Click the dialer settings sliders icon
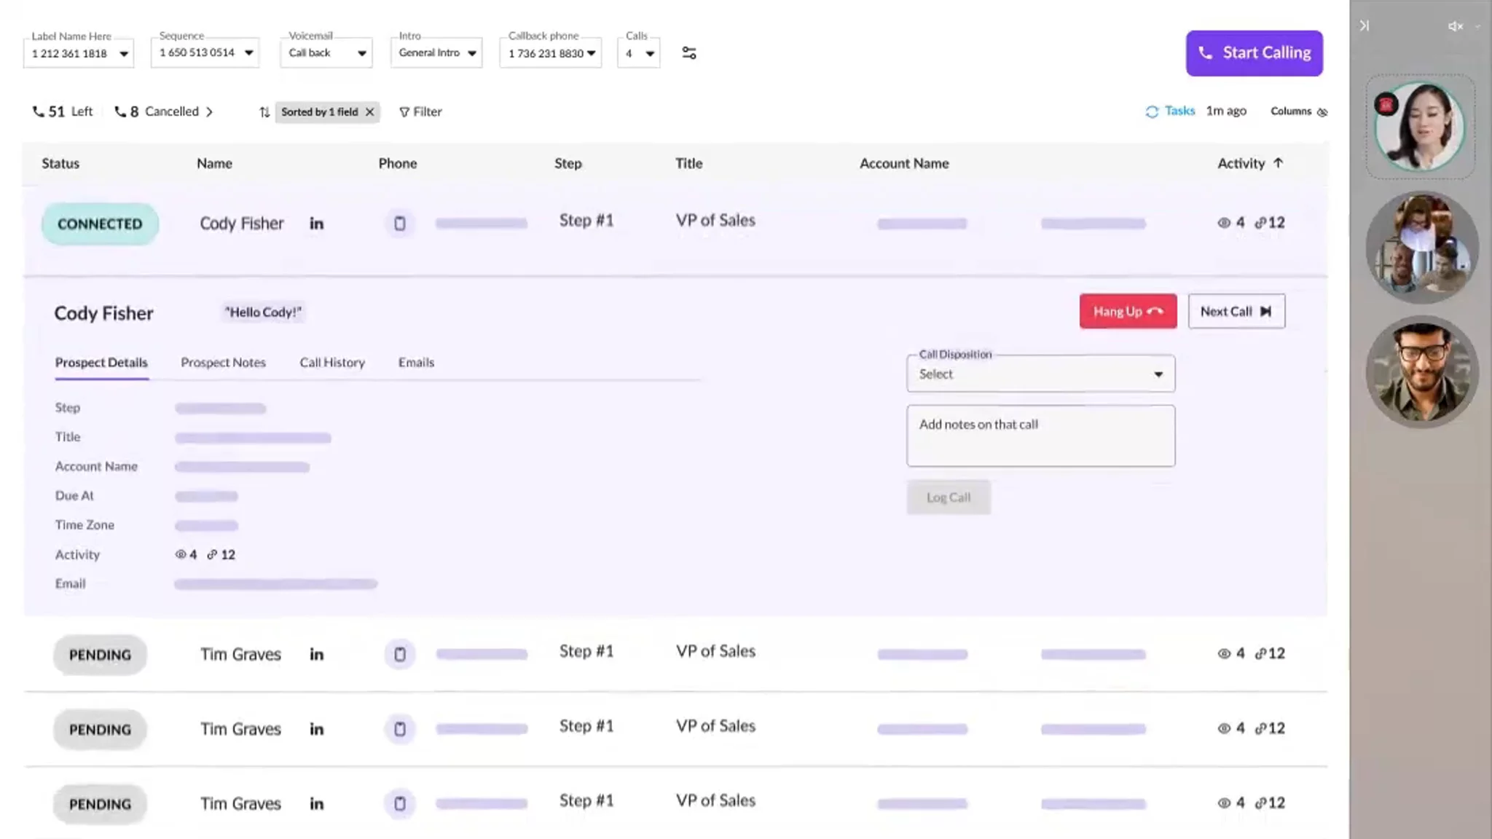The height and width of the screenshot is (839, 1492). [x=688, y=53]
